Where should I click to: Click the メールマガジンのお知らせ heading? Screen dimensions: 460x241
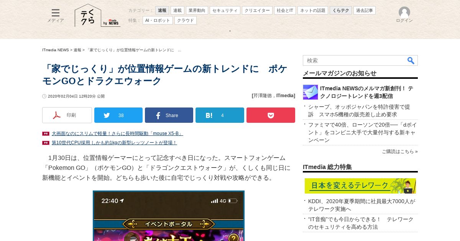340,73
